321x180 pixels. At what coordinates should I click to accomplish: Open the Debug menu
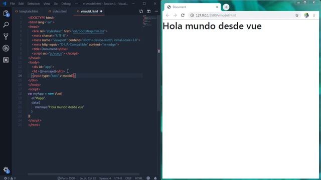(66, 3)
